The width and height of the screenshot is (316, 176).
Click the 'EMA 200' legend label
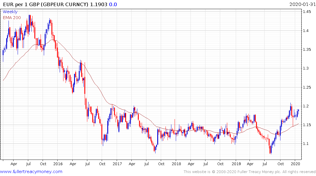point(12,18)
